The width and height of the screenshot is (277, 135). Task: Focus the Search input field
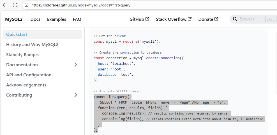[251, 19]
